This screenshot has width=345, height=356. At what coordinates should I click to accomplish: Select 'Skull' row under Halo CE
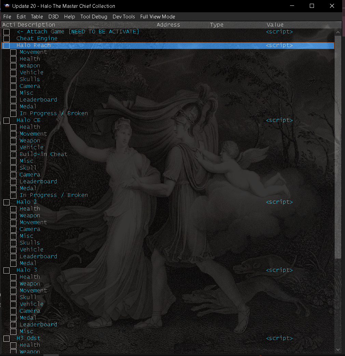[28, 168]
